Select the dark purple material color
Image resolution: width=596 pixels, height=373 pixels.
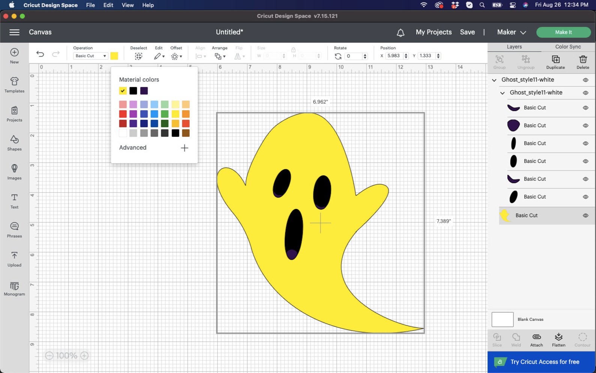tap(144, 91)
